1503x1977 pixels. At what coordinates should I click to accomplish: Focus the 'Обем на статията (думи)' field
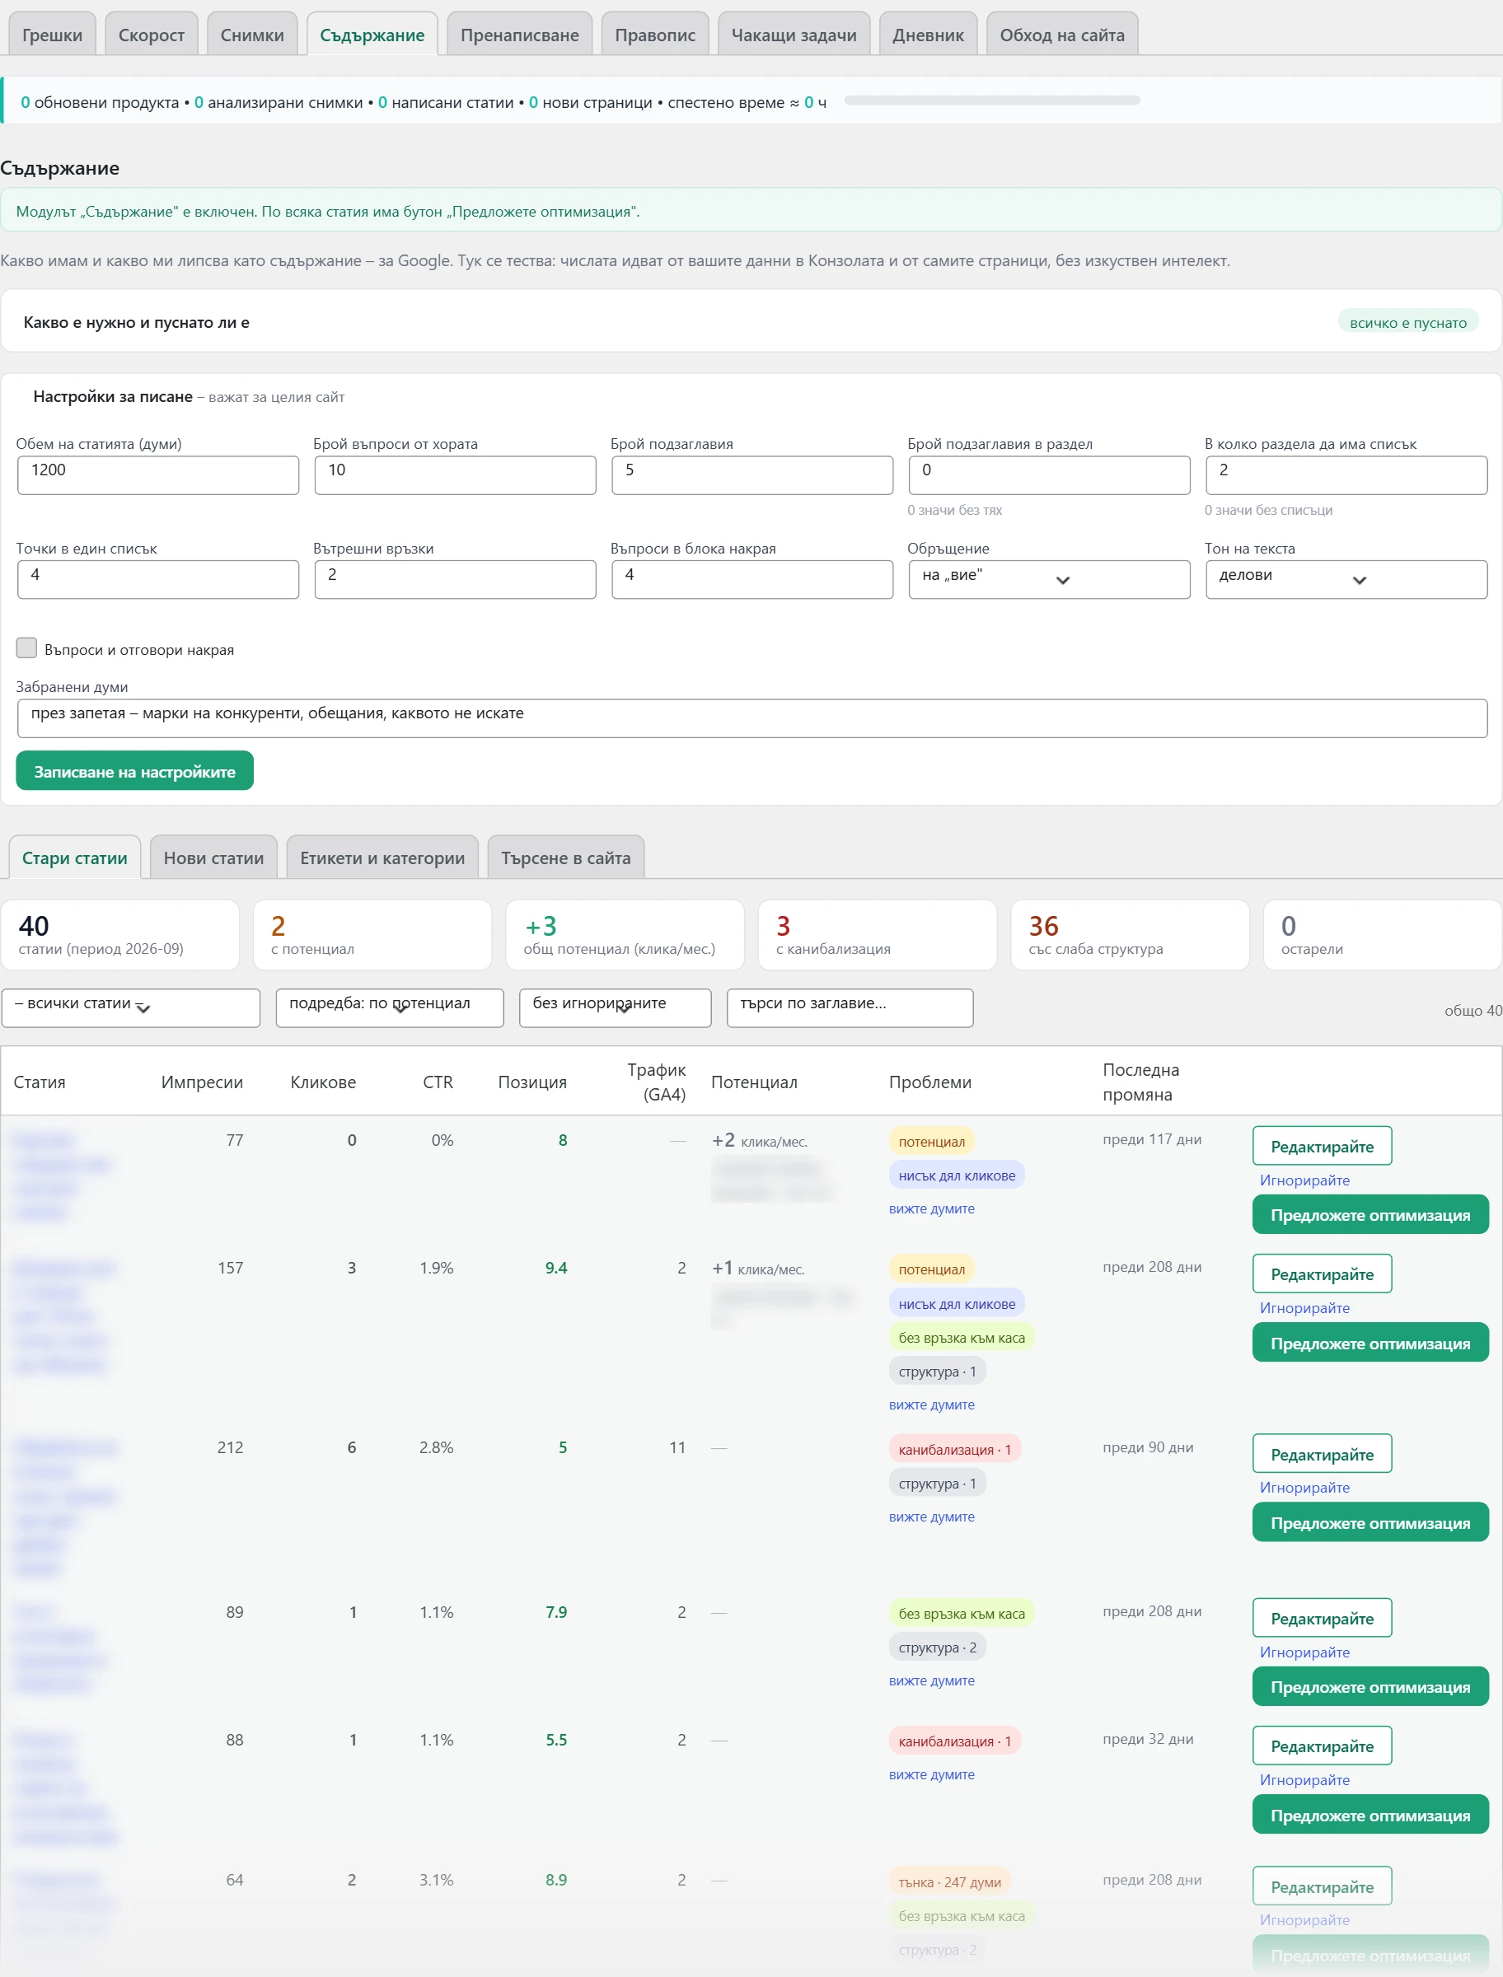(158, 474)
